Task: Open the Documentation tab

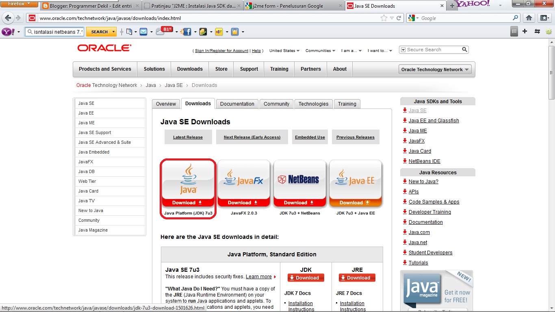Action: point(237,104)
